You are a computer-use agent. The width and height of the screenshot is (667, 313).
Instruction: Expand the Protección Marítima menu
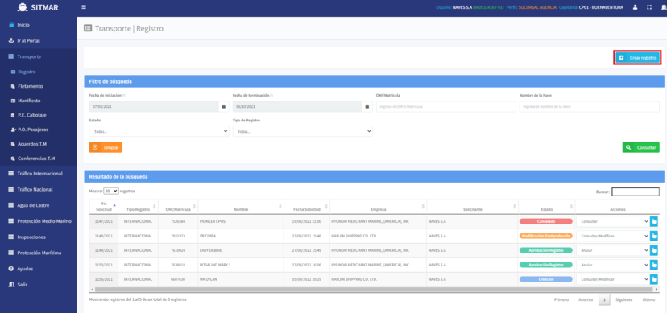[39, 253]
